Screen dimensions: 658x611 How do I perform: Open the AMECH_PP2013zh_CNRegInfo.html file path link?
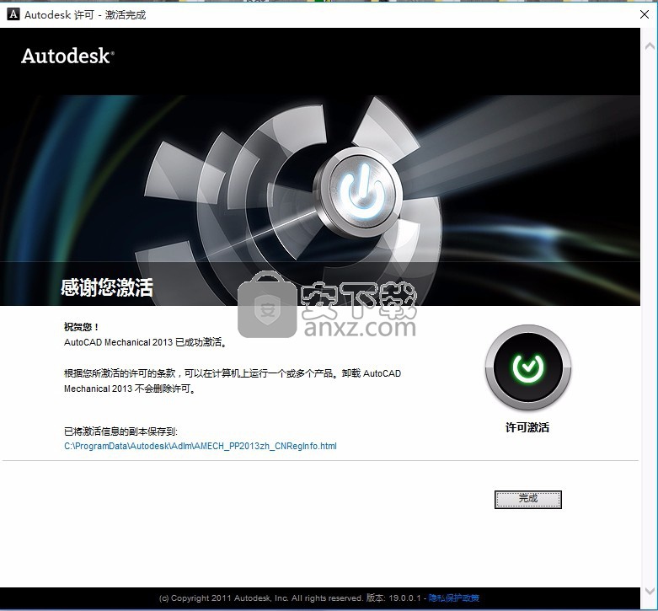201,446
